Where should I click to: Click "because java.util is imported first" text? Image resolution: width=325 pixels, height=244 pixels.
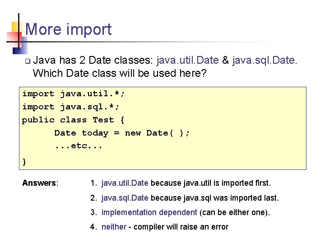210,183
